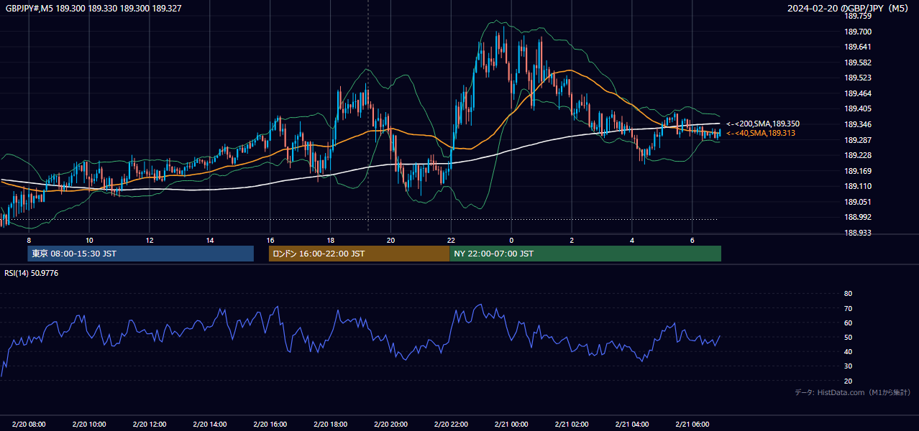Click RSI scale value 30
This screenshot has width=919, height=431.
pyautogui.click(x=848, y=366)
